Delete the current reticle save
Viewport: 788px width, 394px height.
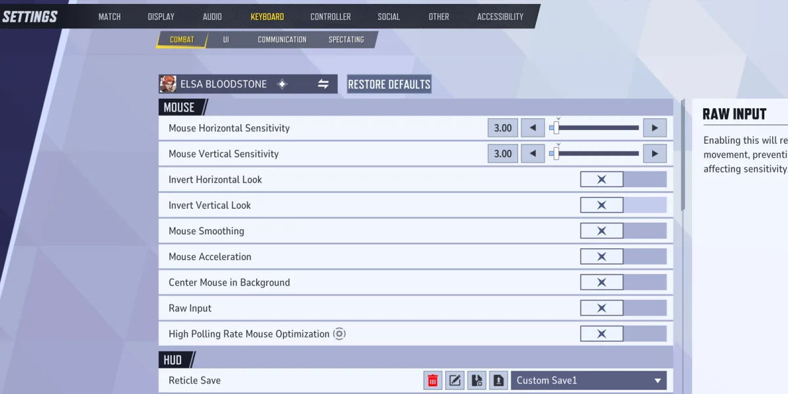click(x=433, y=380)
